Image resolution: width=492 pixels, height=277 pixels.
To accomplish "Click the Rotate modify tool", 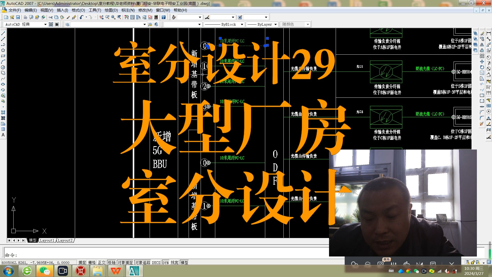I will point(482,67).
